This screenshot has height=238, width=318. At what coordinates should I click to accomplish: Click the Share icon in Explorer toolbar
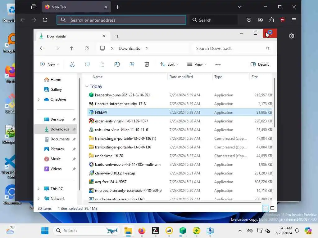[x=132, y=64]
